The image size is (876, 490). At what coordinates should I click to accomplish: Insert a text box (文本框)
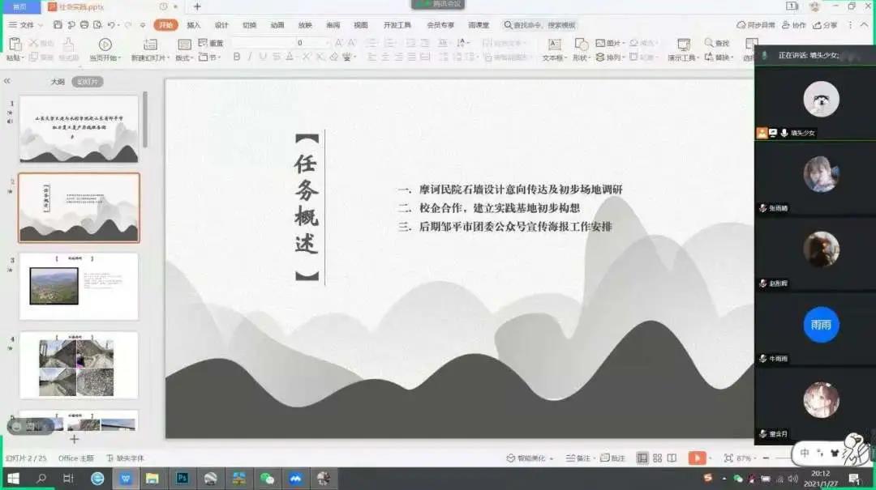(x=555, y=45)
